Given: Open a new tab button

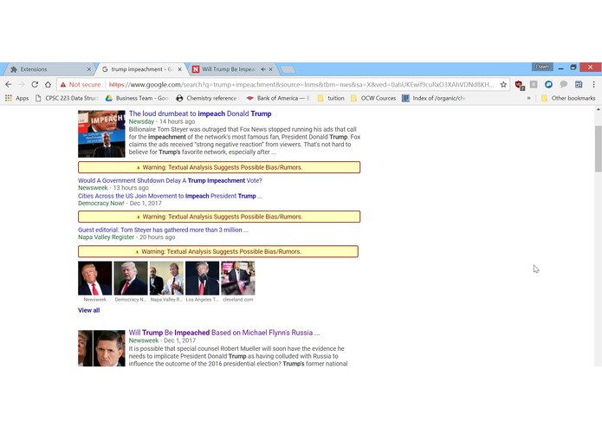Looking at the screenshot, I should pos(288,69).
